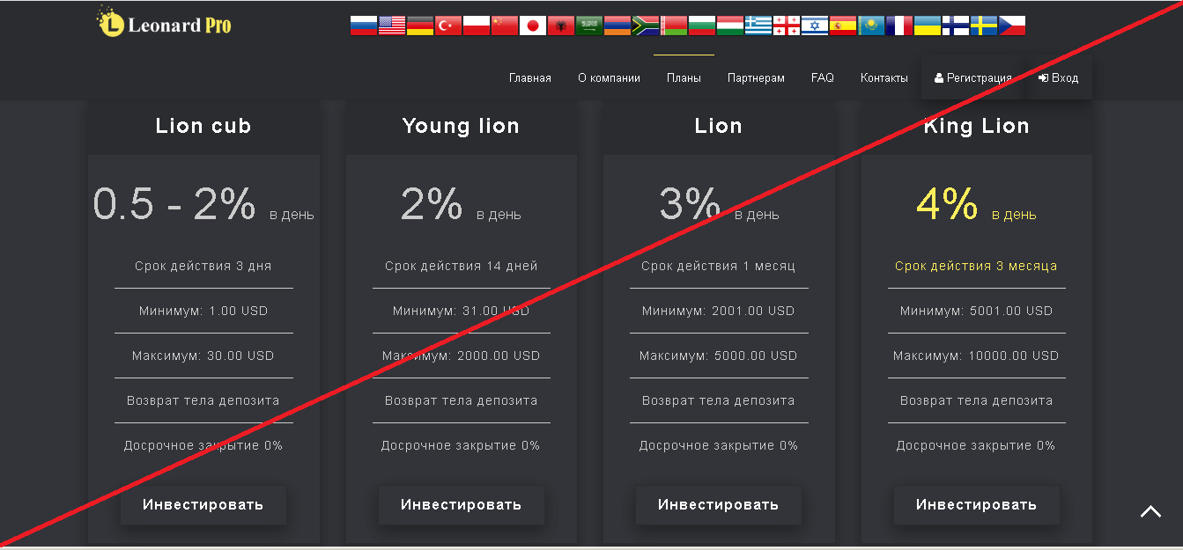This screenshot has height=550, width=1183.
Task: Click the Вход login button
Action: [1059, 77]
